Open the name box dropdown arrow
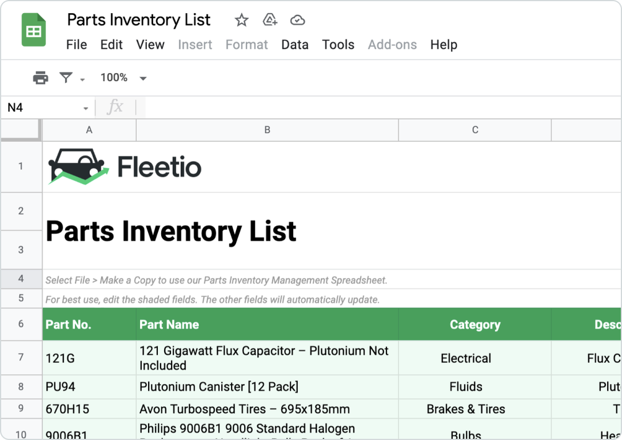The width and height of the screenshot is (622, 440). (86, 108)
